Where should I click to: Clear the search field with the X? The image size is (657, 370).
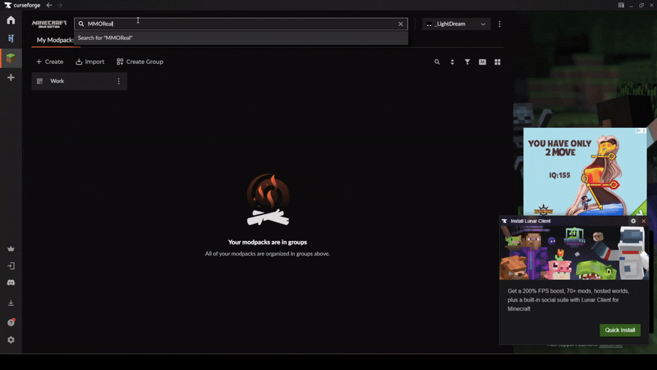400,24
